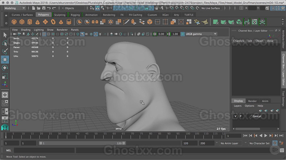This screenshot has height=160, width=286.
Task: Open the Objects selection mask dropdown
Action: point(63,8)
